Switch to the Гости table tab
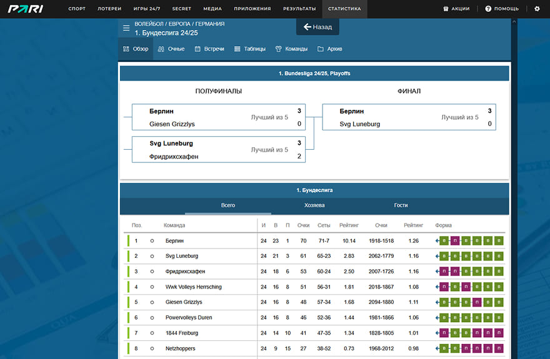Screen dimensions: 550x359 [x=401, y=205]
